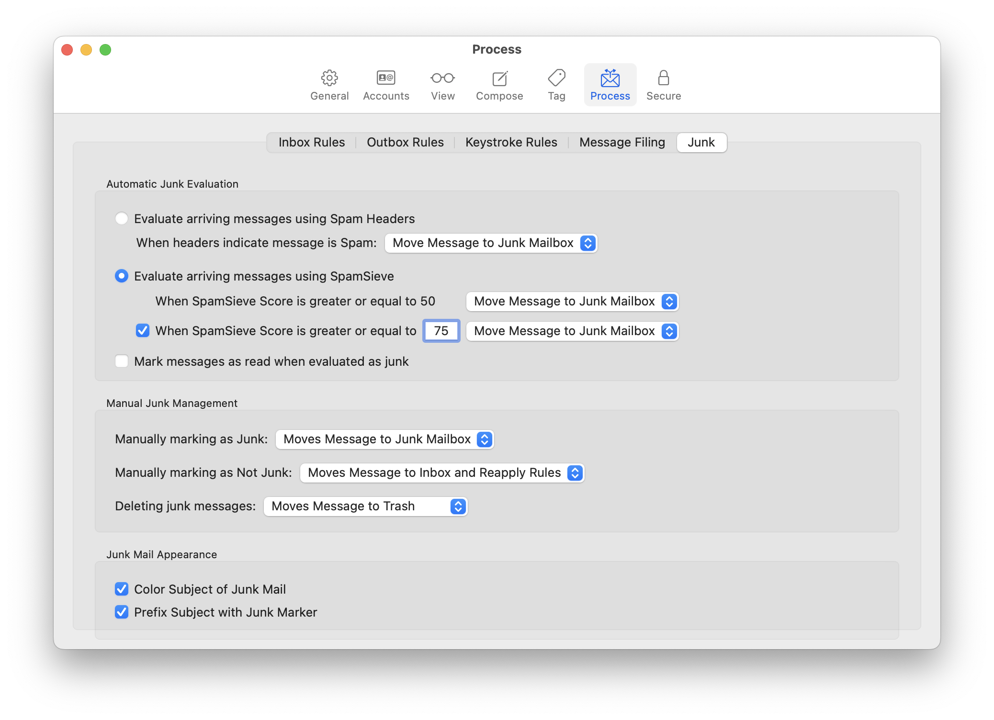Open the spam headers action dropdown
The image size is (994, 720).
coord(490,243)
